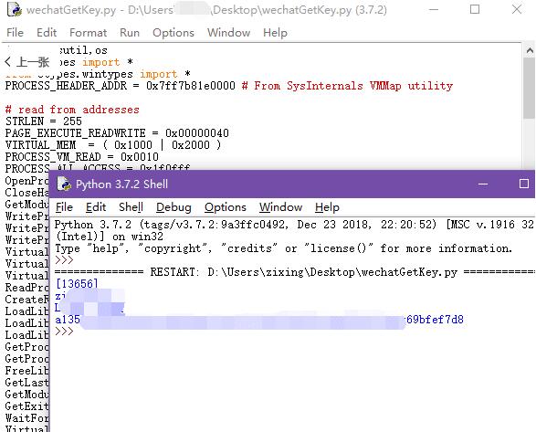Image resolution: width=536 pixels, height=432 pixels.
Task: Open Run menu in editor window
Action: 130,33
